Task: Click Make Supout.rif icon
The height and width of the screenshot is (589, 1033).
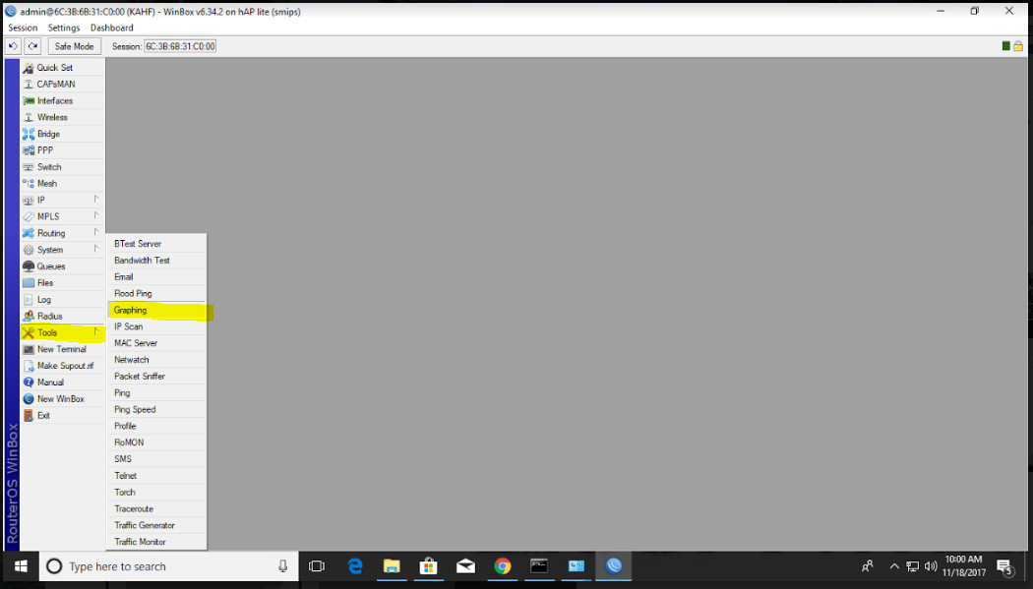Action: (29, 366)
